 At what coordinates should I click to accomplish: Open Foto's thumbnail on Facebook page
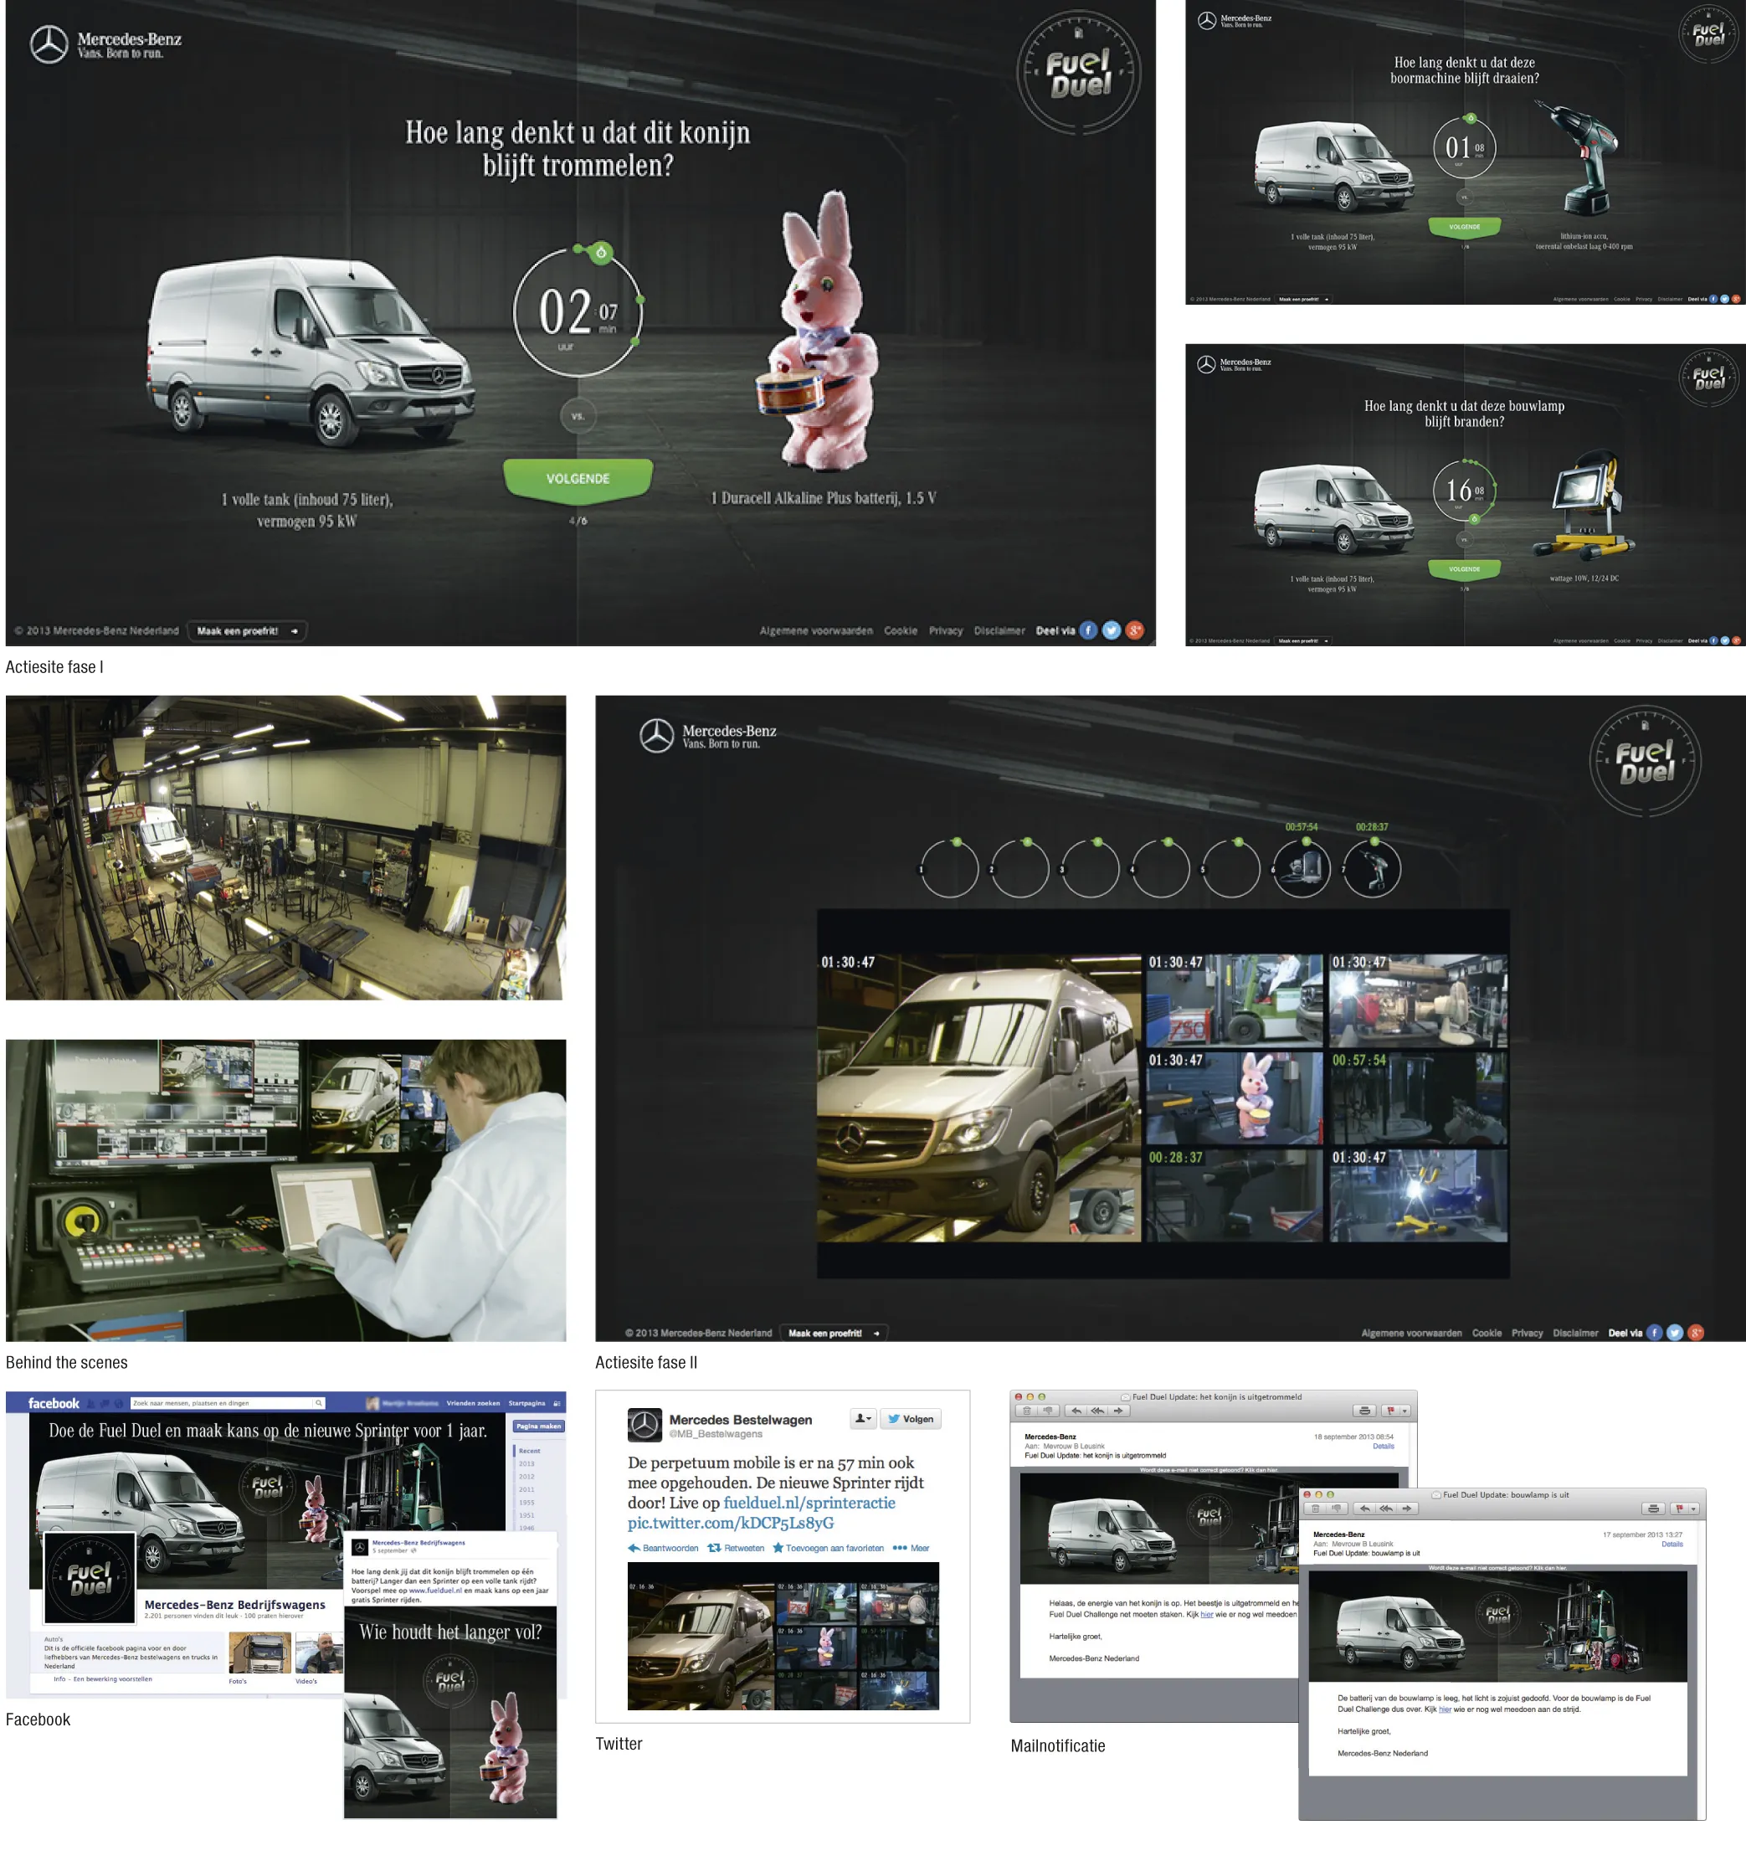pos(260,1653)
